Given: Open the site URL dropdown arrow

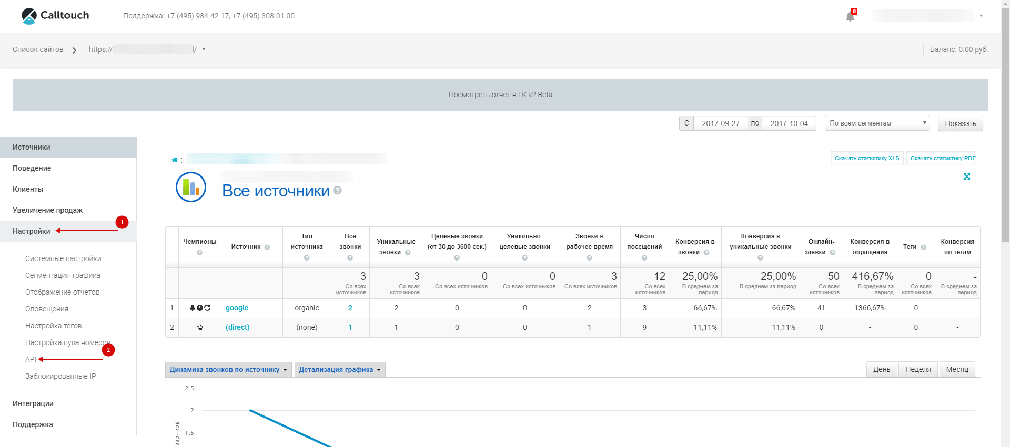Looking at the screenshot, I should (204, 49).
